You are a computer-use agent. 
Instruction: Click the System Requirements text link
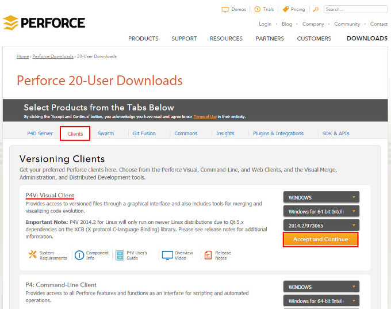(53, 255)
